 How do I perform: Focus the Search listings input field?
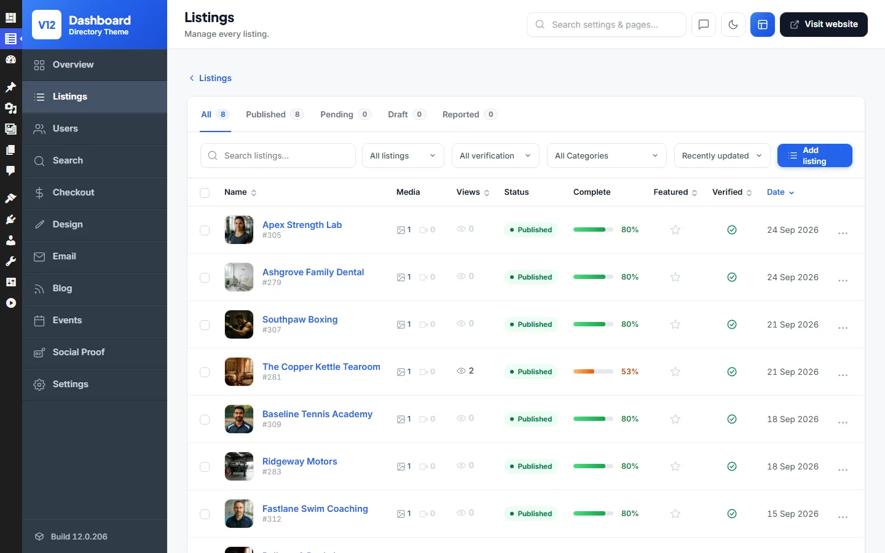coord(278,155)
